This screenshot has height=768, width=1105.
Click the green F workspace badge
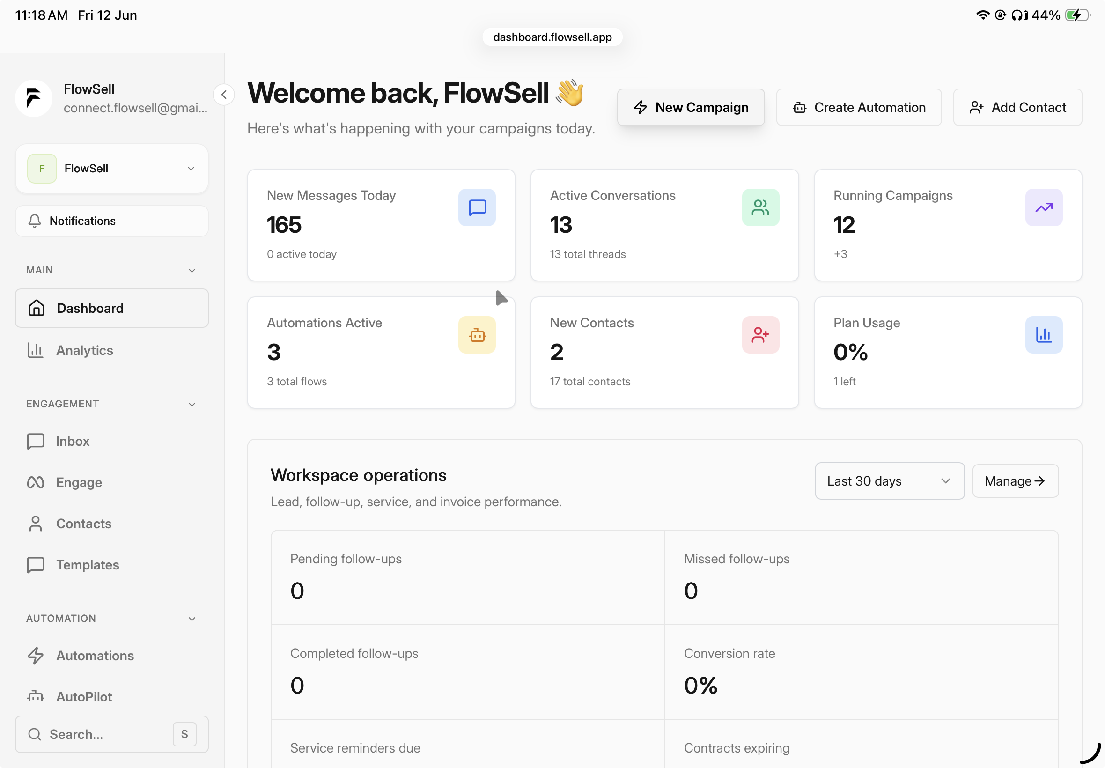42,169
